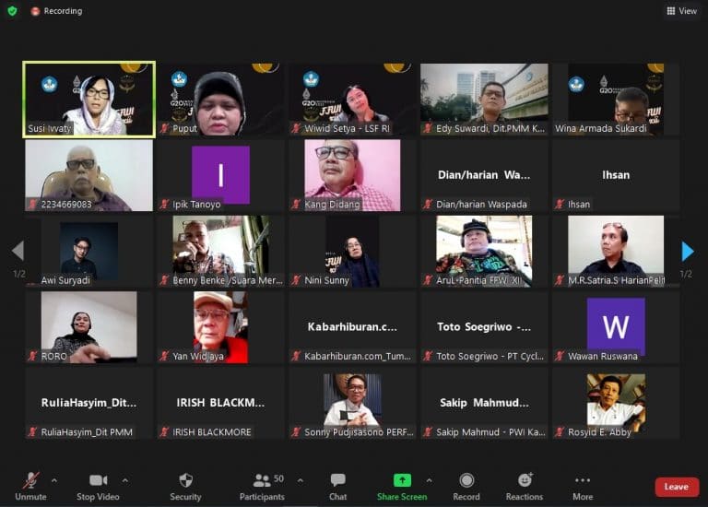Open the Security shield icon

click(x=185, y=480)
